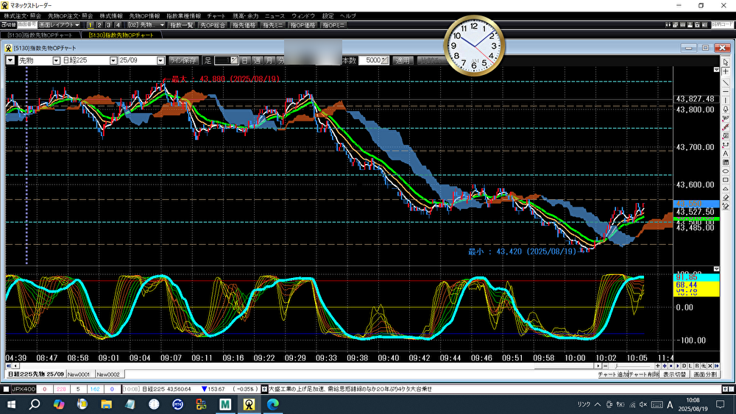The width and height of the screenshot is (736, 414).
Task: Click the チャート削除 button
Action: [644, 374]
